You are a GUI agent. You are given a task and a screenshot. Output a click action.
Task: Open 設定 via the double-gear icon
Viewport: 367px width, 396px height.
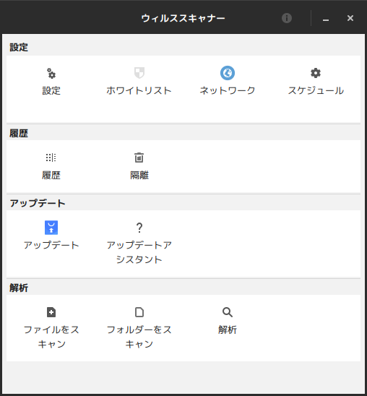click(x=51, y=73)
